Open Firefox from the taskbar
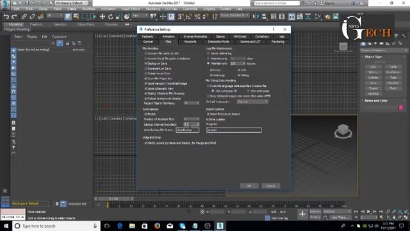This screenshot has height=231, width=410. click(157, 226)
